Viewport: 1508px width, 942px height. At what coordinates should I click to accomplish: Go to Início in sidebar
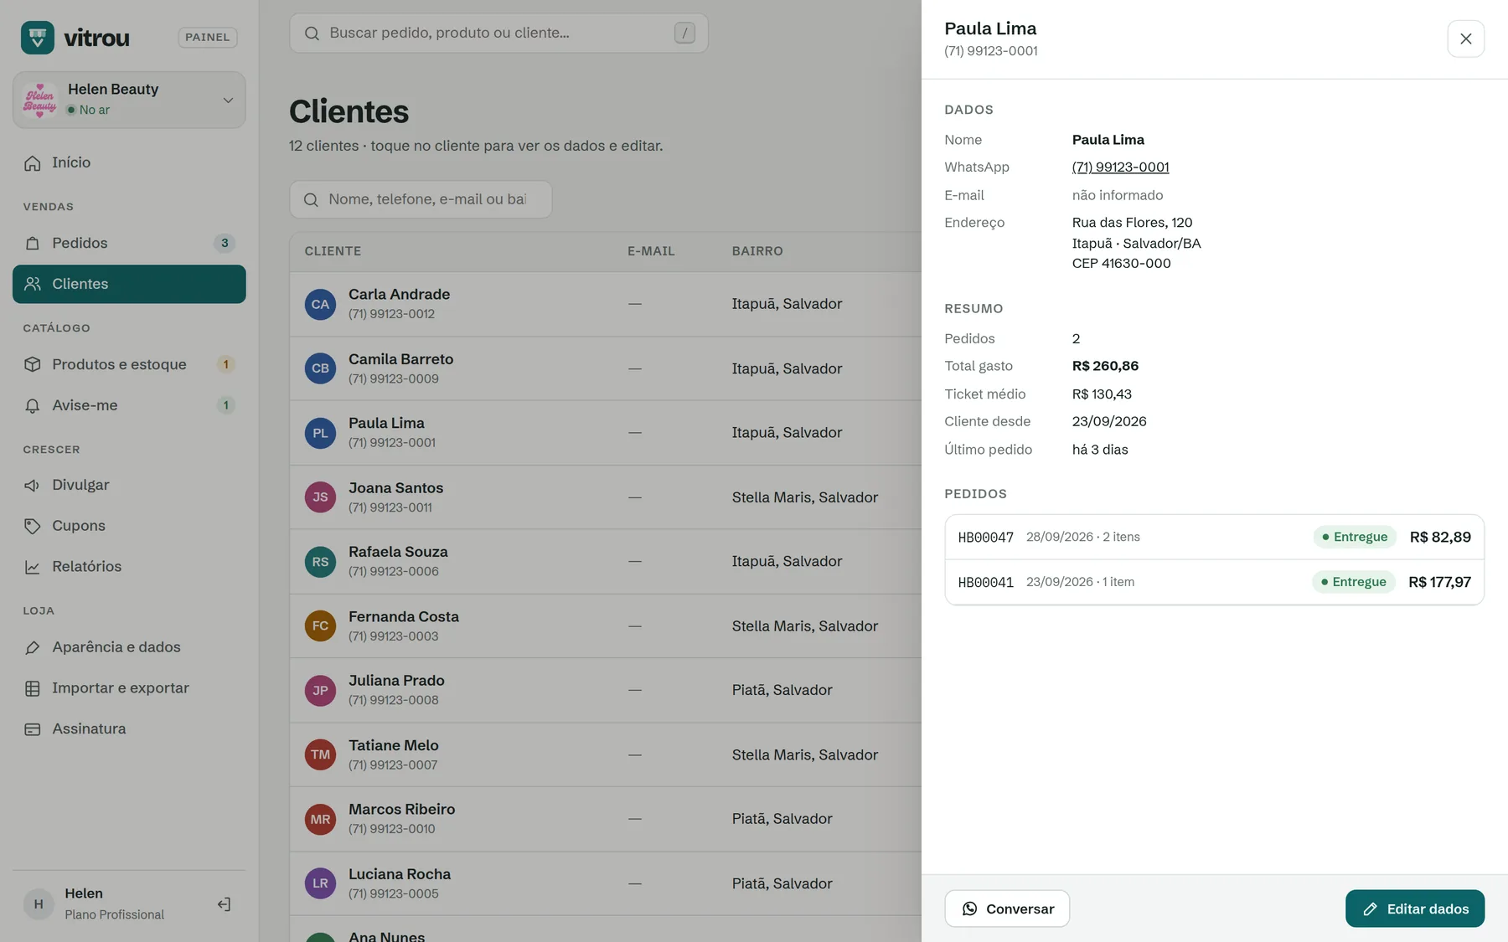tap(129, 162)
